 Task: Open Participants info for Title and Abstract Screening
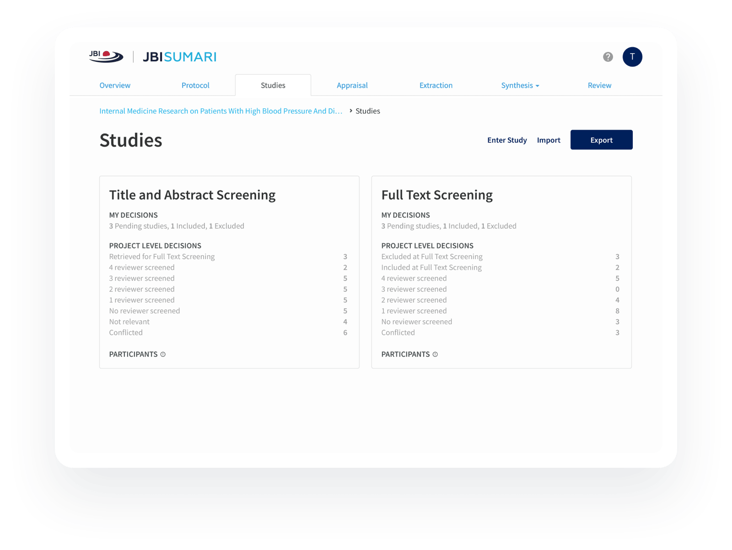[x=162, y=354]
